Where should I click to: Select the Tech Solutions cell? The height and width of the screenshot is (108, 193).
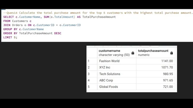click(x=117, y=74)
